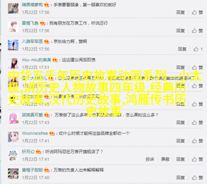This screenshot has height=184, width=207.
Task: Reply to Wvonneisfree's comment
Action: pos(181,141)
